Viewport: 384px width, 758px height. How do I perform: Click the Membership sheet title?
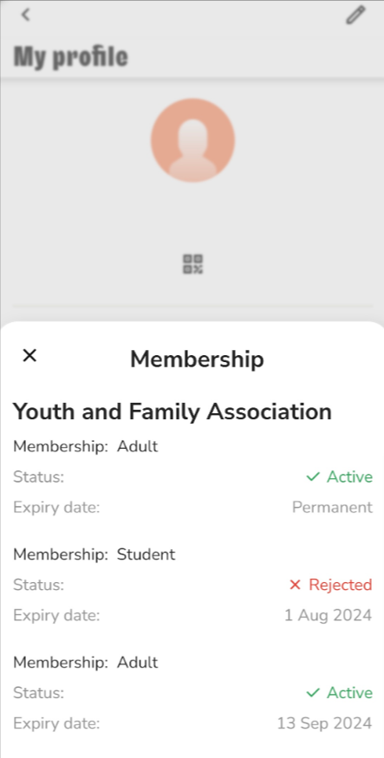point(198,360)
